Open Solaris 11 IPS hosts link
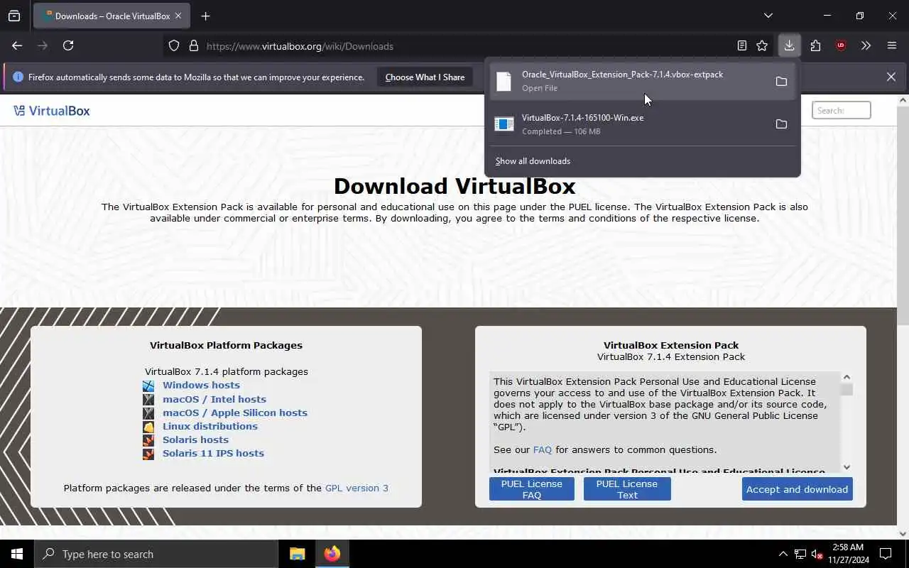Screen dimensions: 909x568 (x=213, y=453)
